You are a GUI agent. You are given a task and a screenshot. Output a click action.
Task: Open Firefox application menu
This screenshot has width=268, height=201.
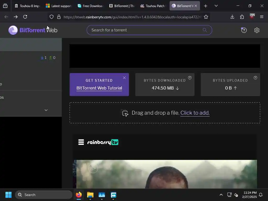[261, 17]
